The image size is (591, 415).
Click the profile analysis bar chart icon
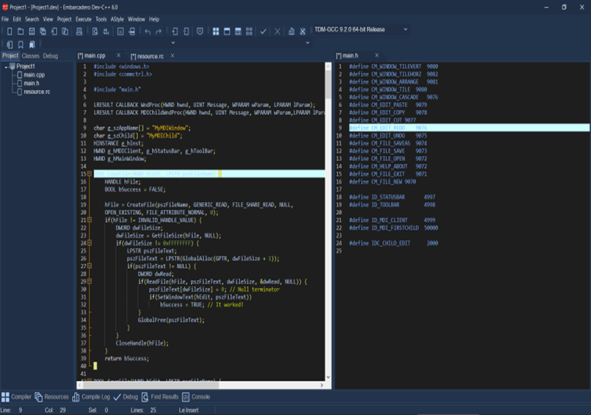pos(291,31)
